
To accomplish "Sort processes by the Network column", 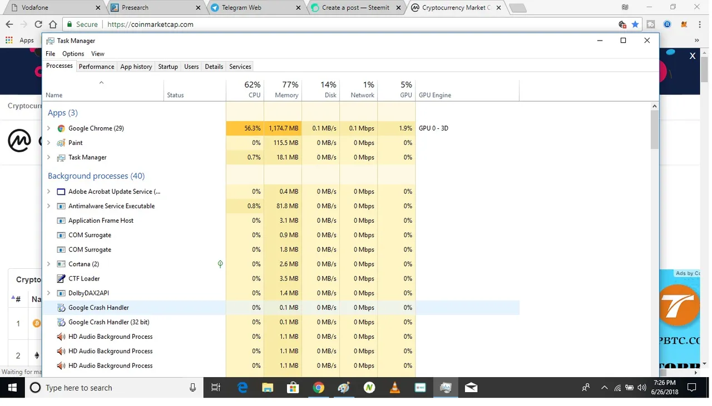I will click(x=359, y=90).
